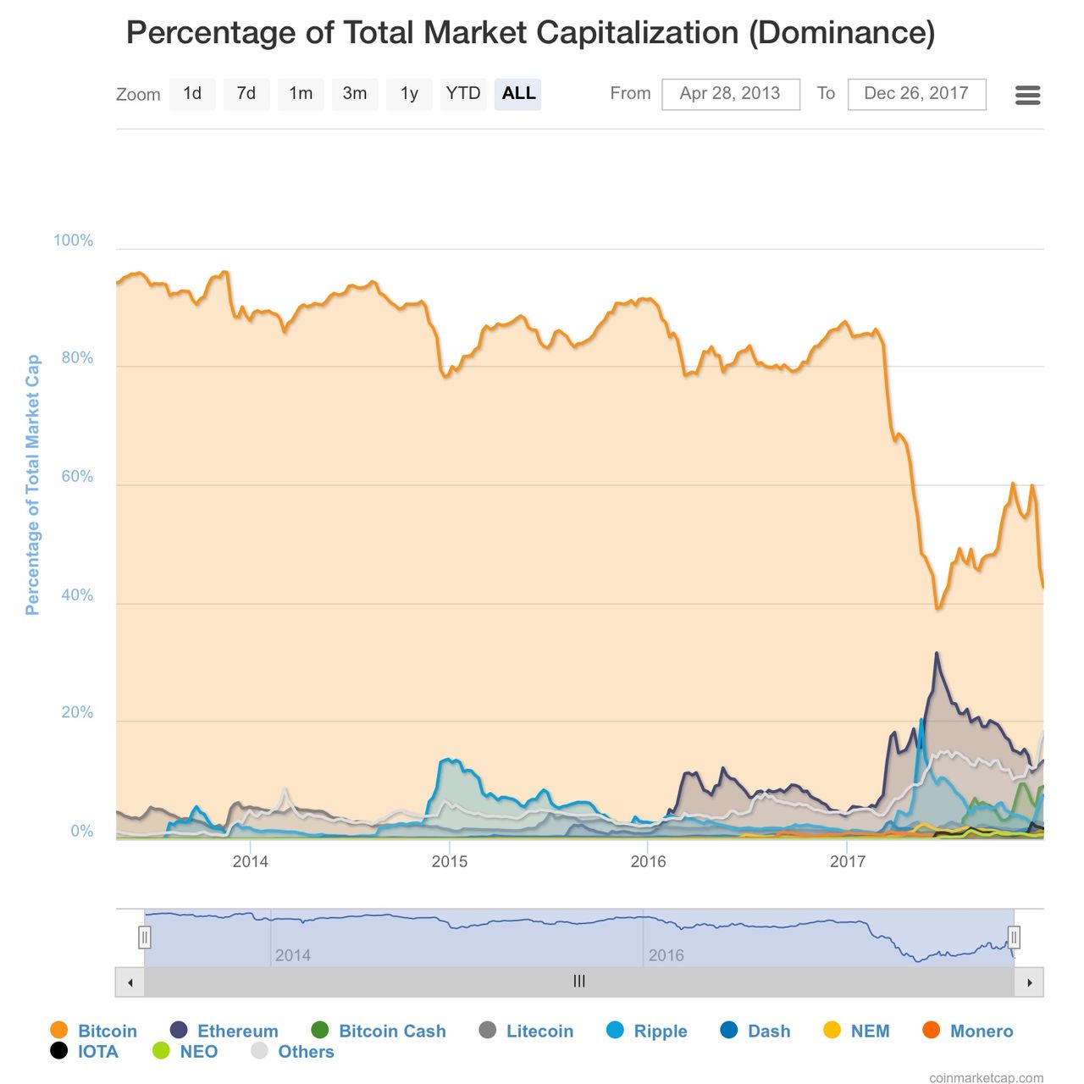
Task: Click the orange Bitcoin legend dot
Action: click(x=59, y=1030)
